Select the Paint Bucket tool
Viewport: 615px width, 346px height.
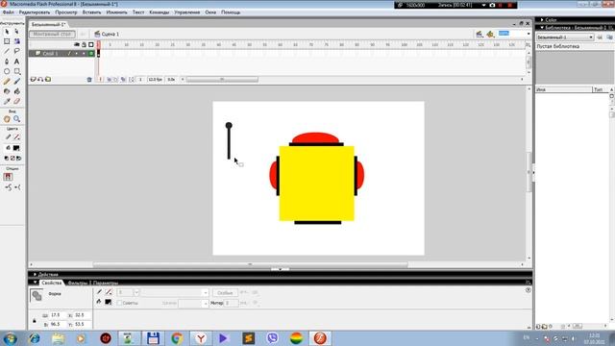click(x=17, y=91)
